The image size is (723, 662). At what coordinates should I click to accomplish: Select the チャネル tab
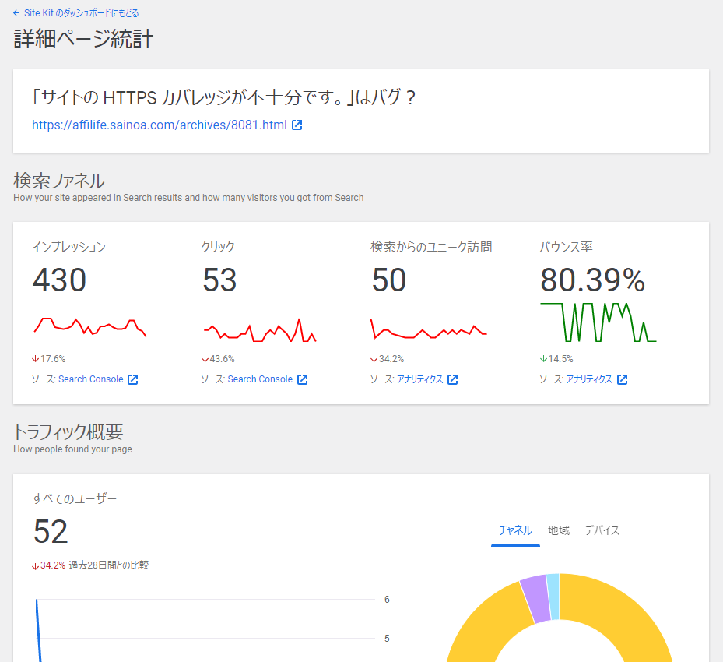click(x=515, y=531)
